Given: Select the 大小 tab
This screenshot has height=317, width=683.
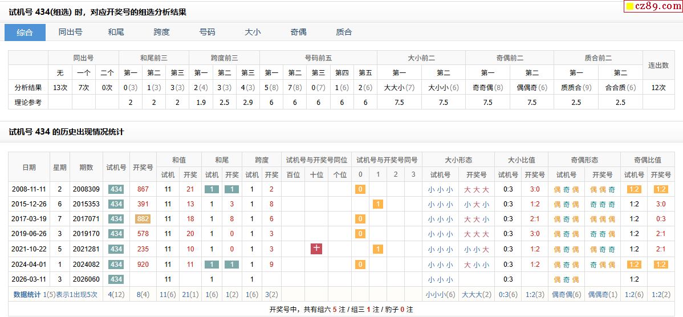Looking at the screenshot, I should [x=253, y=32].
